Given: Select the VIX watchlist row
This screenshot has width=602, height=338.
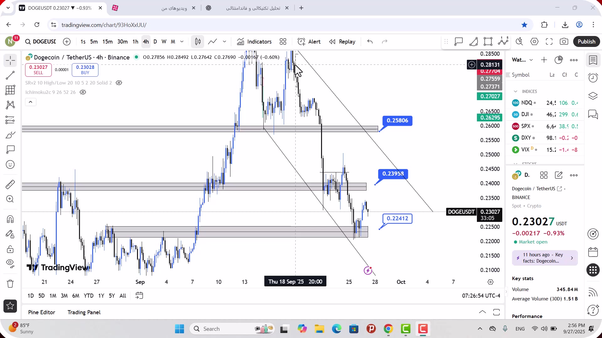Looking at the screenshot, I should coord(545,150).
